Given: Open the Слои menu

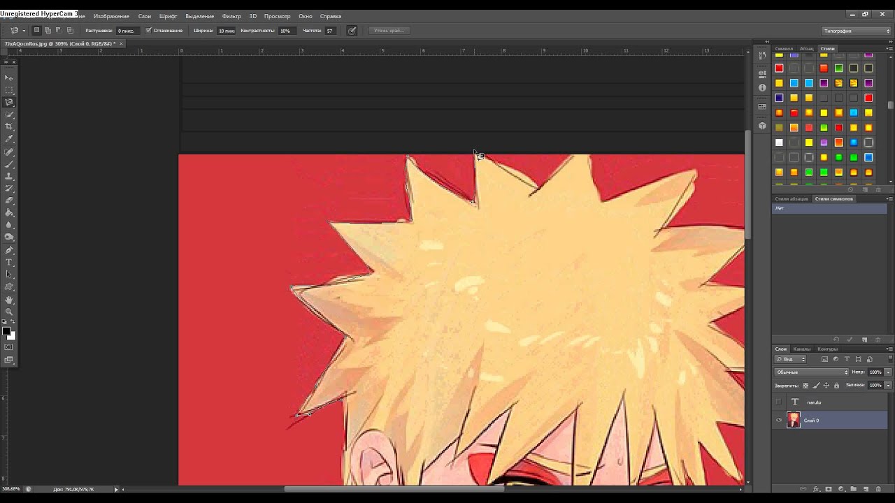Looking at the screenshot, I should tap(145, 16).
